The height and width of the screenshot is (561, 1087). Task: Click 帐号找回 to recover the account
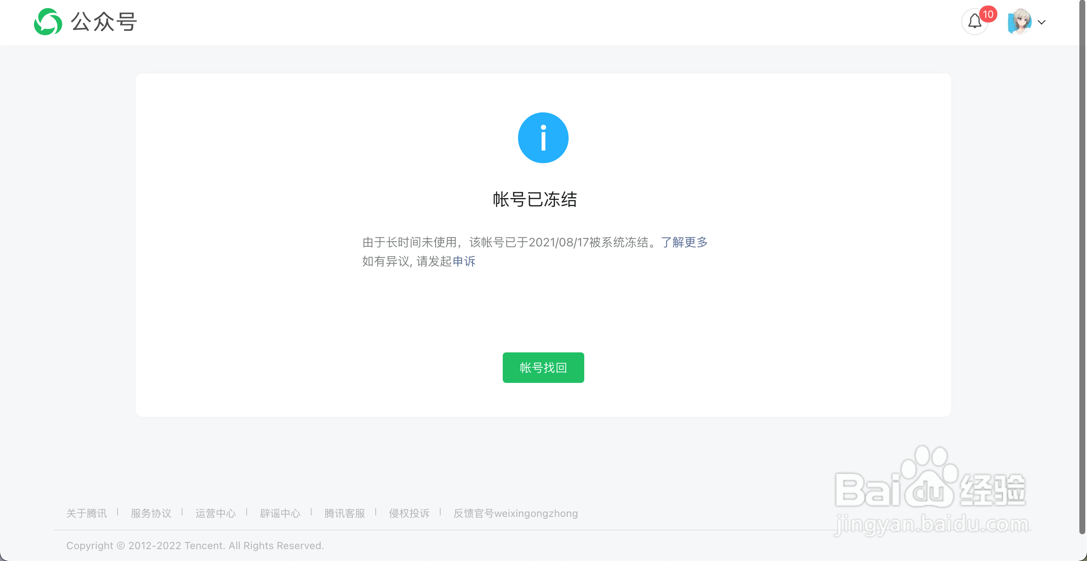543,368
